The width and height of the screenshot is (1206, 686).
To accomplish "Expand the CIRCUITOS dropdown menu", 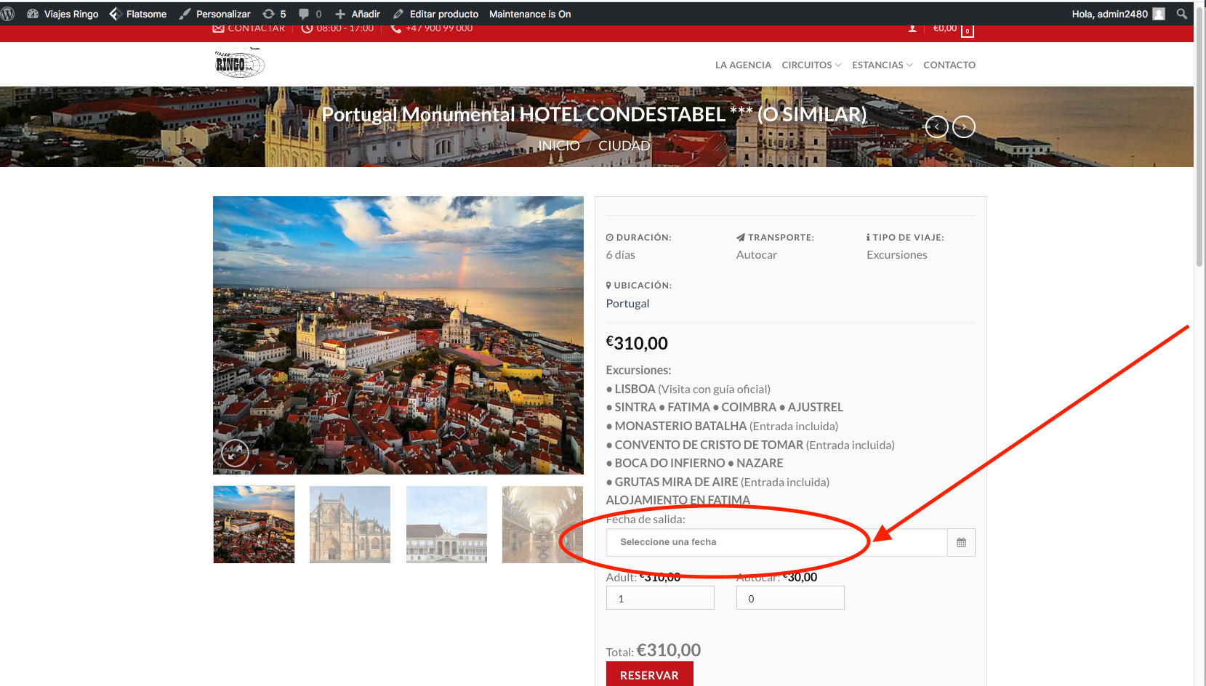I will click(x=811, y=65).
